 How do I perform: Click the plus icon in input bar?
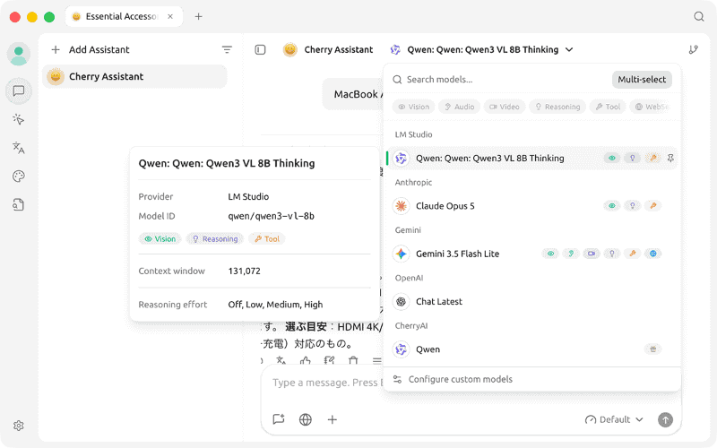point(333,419)
